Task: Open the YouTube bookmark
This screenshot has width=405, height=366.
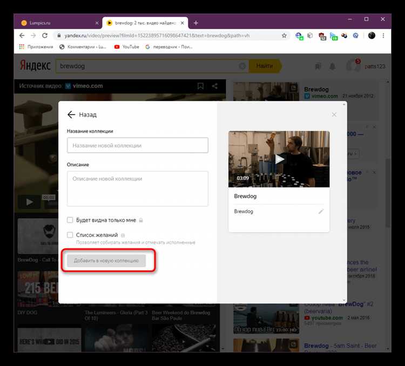Action: pos(127,47)
